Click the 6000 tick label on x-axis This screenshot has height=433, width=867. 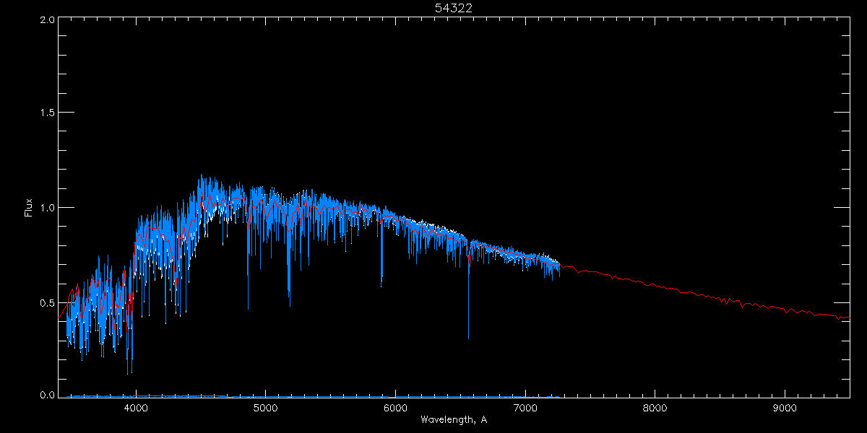click(395, 407)
